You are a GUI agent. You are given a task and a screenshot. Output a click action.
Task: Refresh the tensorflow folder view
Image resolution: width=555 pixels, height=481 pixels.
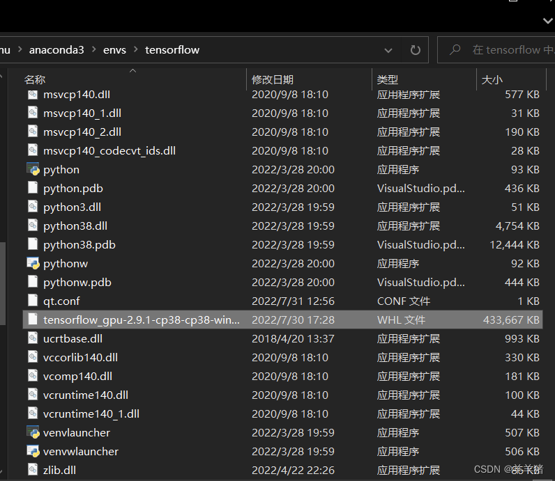click(x=415, y=50)
